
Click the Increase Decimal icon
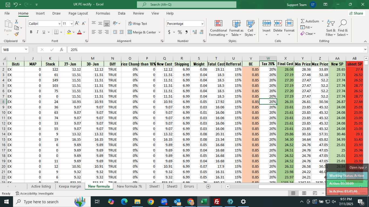point(195,32)
